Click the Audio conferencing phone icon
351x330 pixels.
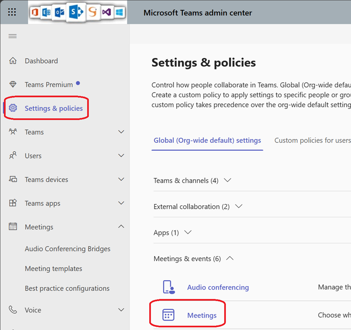click(x=168, y=287)
